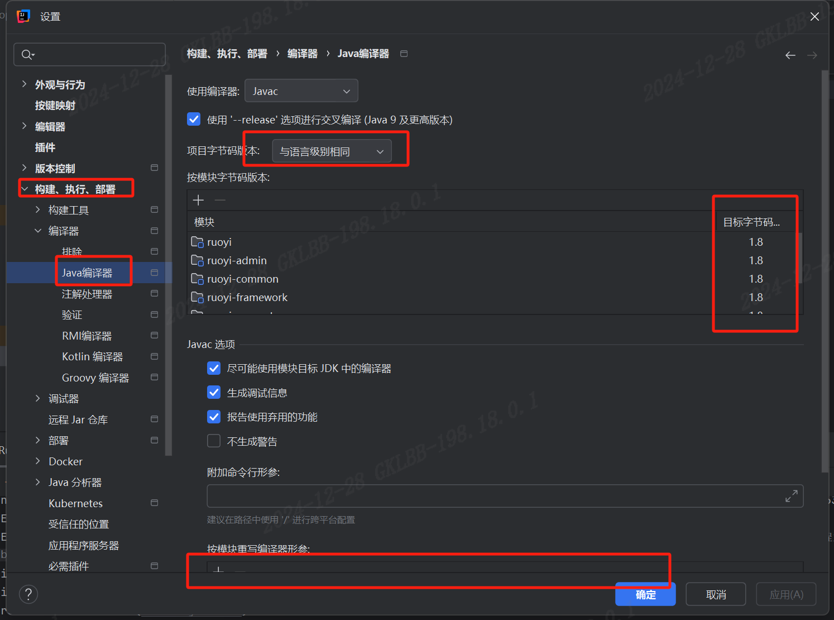Close the 设置 dialog

tap(814, 16)
